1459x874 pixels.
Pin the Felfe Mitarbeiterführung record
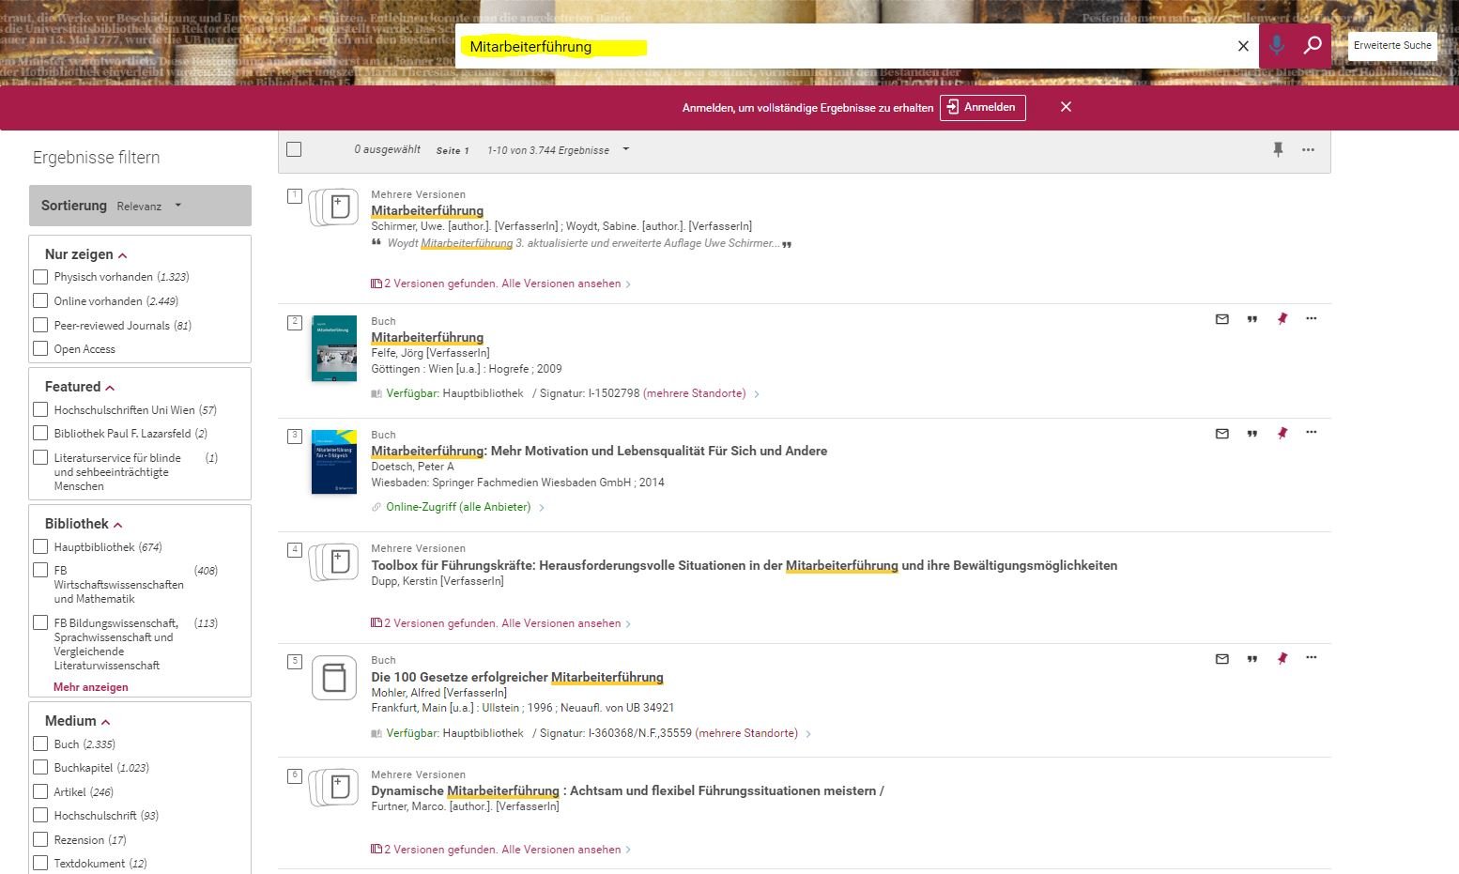tap(1282, 319)
